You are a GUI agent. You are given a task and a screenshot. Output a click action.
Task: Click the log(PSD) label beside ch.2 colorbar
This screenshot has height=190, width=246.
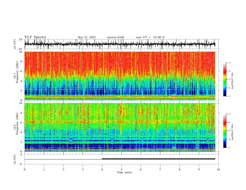[x=233, y=132]
